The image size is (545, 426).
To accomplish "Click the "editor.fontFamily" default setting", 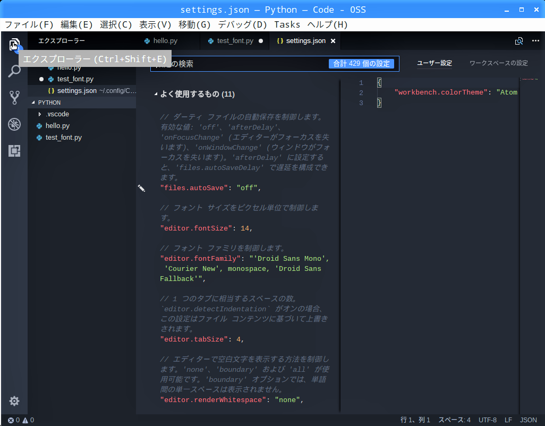I will tap(200, 259).
